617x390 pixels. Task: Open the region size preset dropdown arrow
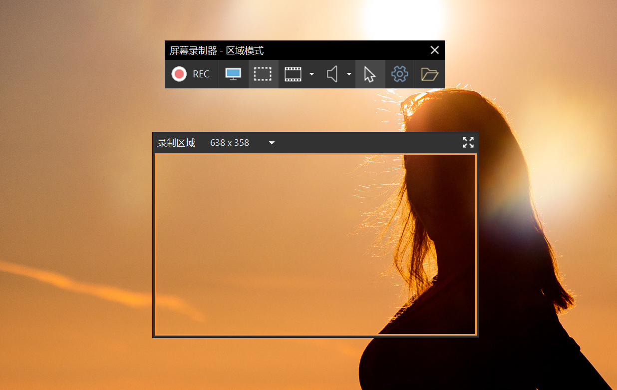272,143
